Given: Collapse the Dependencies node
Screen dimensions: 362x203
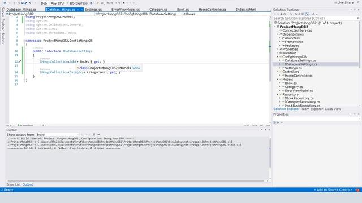Looking at the screenshot, I should (x=278, y=34).
